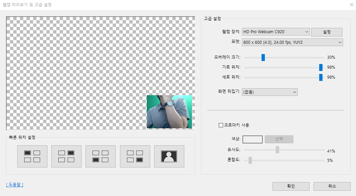This screenshot has width=356, height=196.
Task: Click the 세로 위치 slider handle
Action: pos(321,78)
